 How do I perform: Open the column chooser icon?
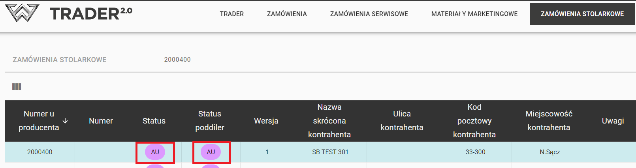click(17, 87)
